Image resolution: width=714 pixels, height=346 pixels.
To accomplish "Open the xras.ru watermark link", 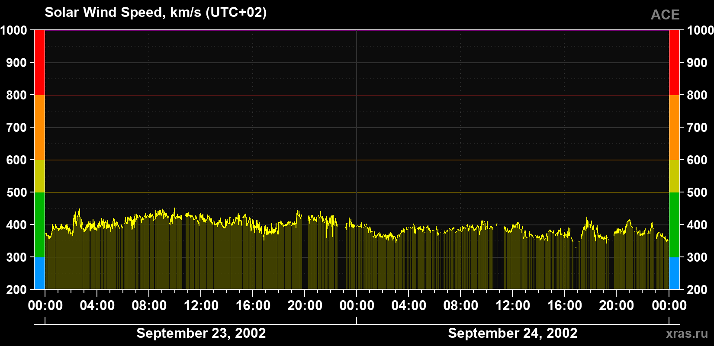I will click(x=687, y=333).
